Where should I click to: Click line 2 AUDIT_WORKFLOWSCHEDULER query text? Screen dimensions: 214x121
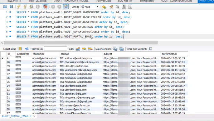click(x=74, y=17)
